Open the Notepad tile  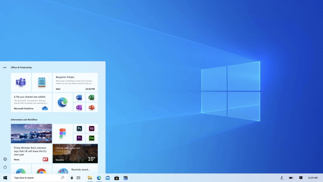pyautogui.click(x=42, y=82)
